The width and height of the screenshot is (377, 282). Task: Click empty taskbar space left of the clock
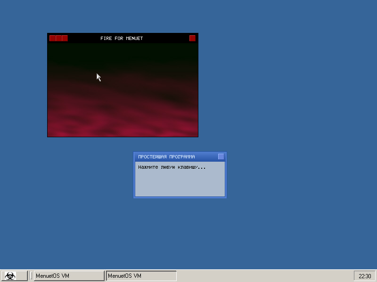tap(264, 276)
